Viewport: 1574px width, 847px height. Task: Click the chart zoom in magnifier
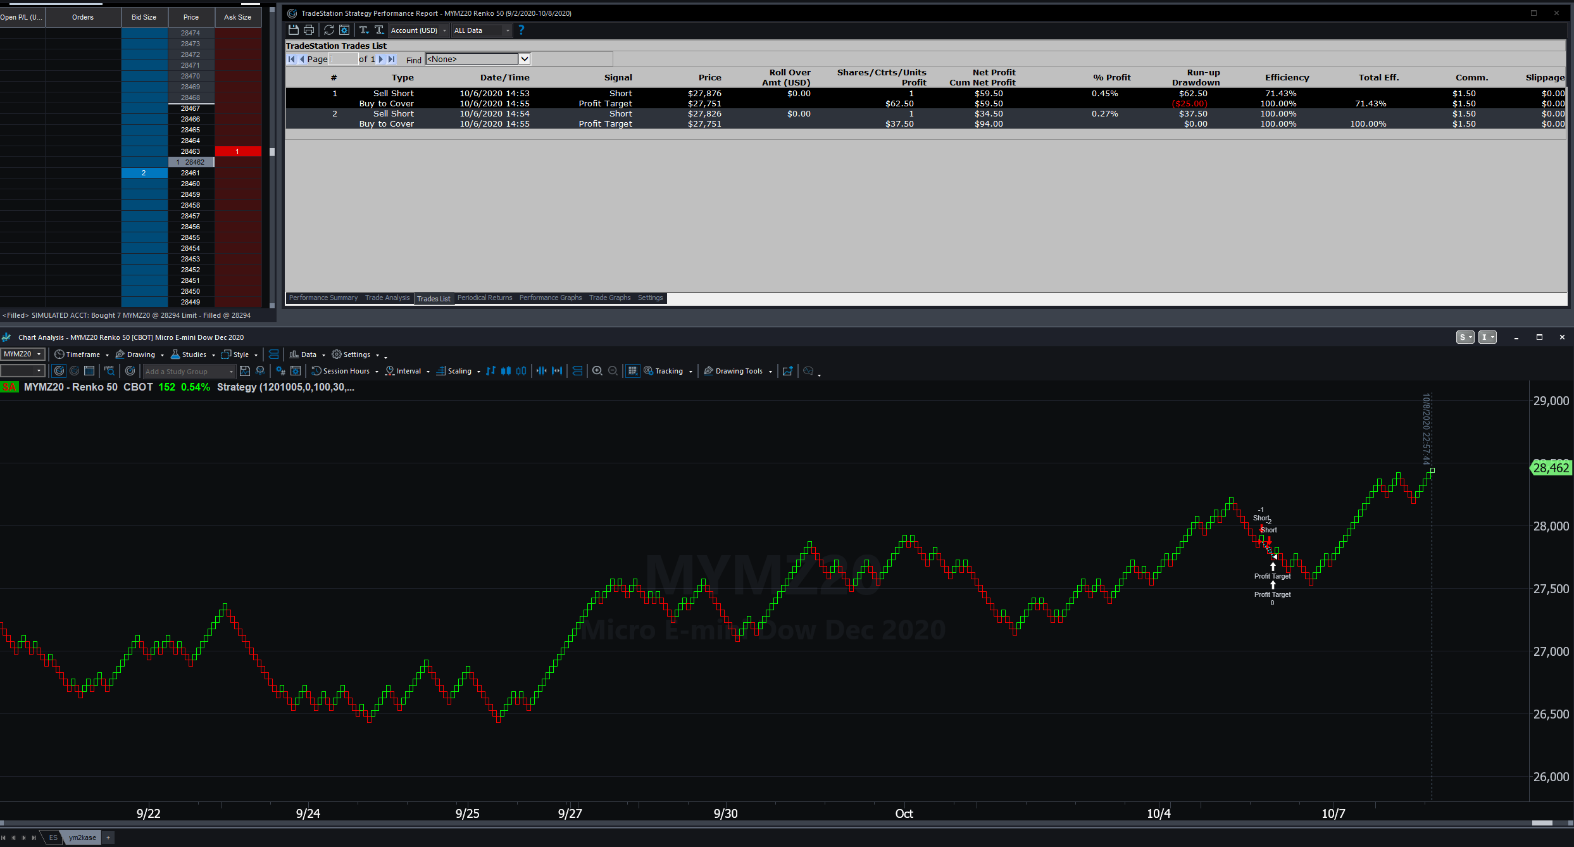pyautogui.click(x=597, y=371)
